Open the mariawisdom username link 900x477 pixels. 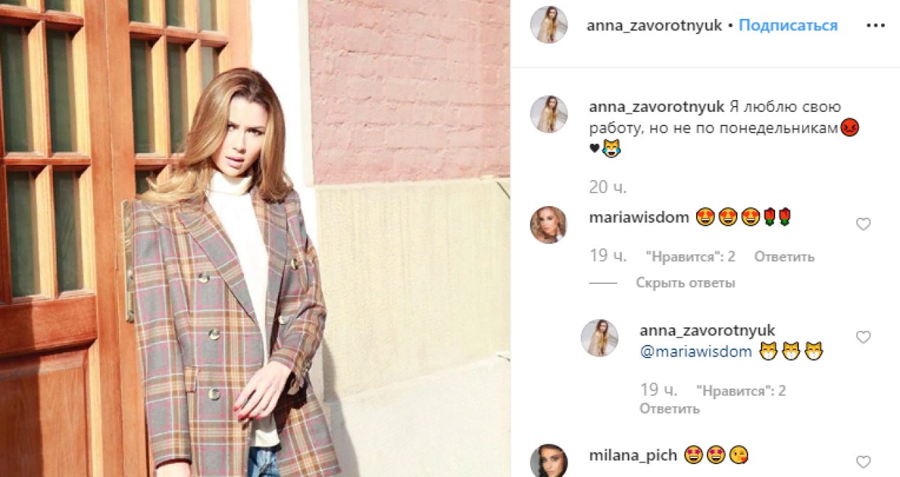click(x=639, y=217)
